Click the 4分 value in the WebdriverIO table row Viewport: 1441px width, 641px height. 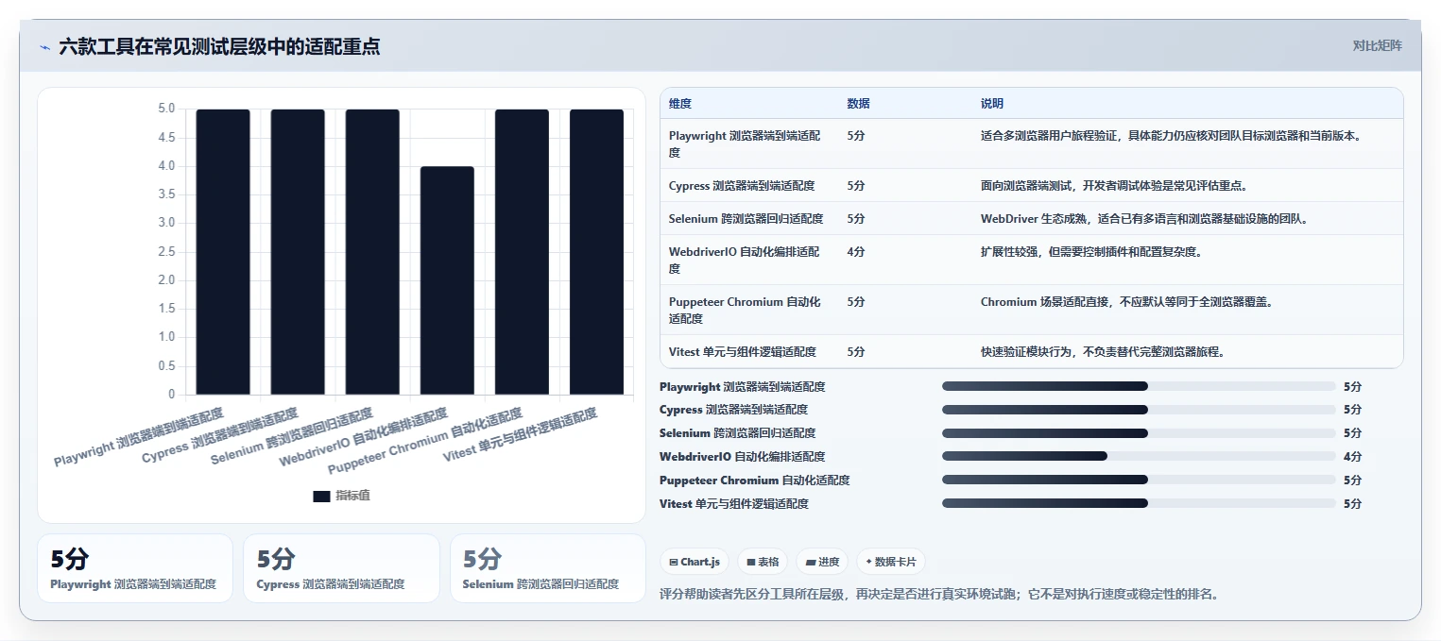coord(856,252)
